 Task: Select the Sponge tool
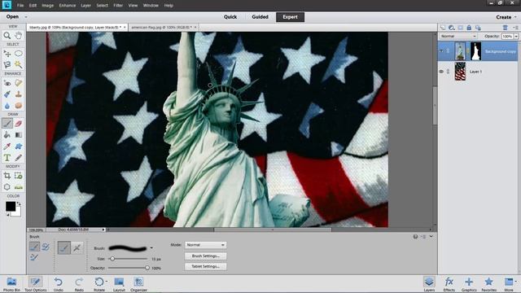click(x=19, y=106)
